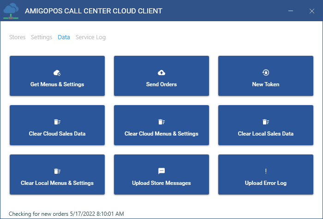
Task: Minimize the AmigoPOS Cloud Client window
Action: point(291,11)
